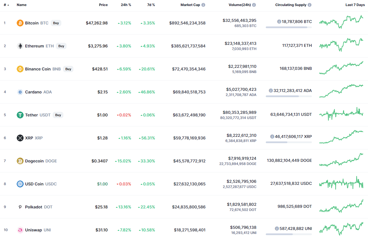The image size is (368, 238).
Task: Click the Ethereum diamond logo icon
Action: [20, 46]
